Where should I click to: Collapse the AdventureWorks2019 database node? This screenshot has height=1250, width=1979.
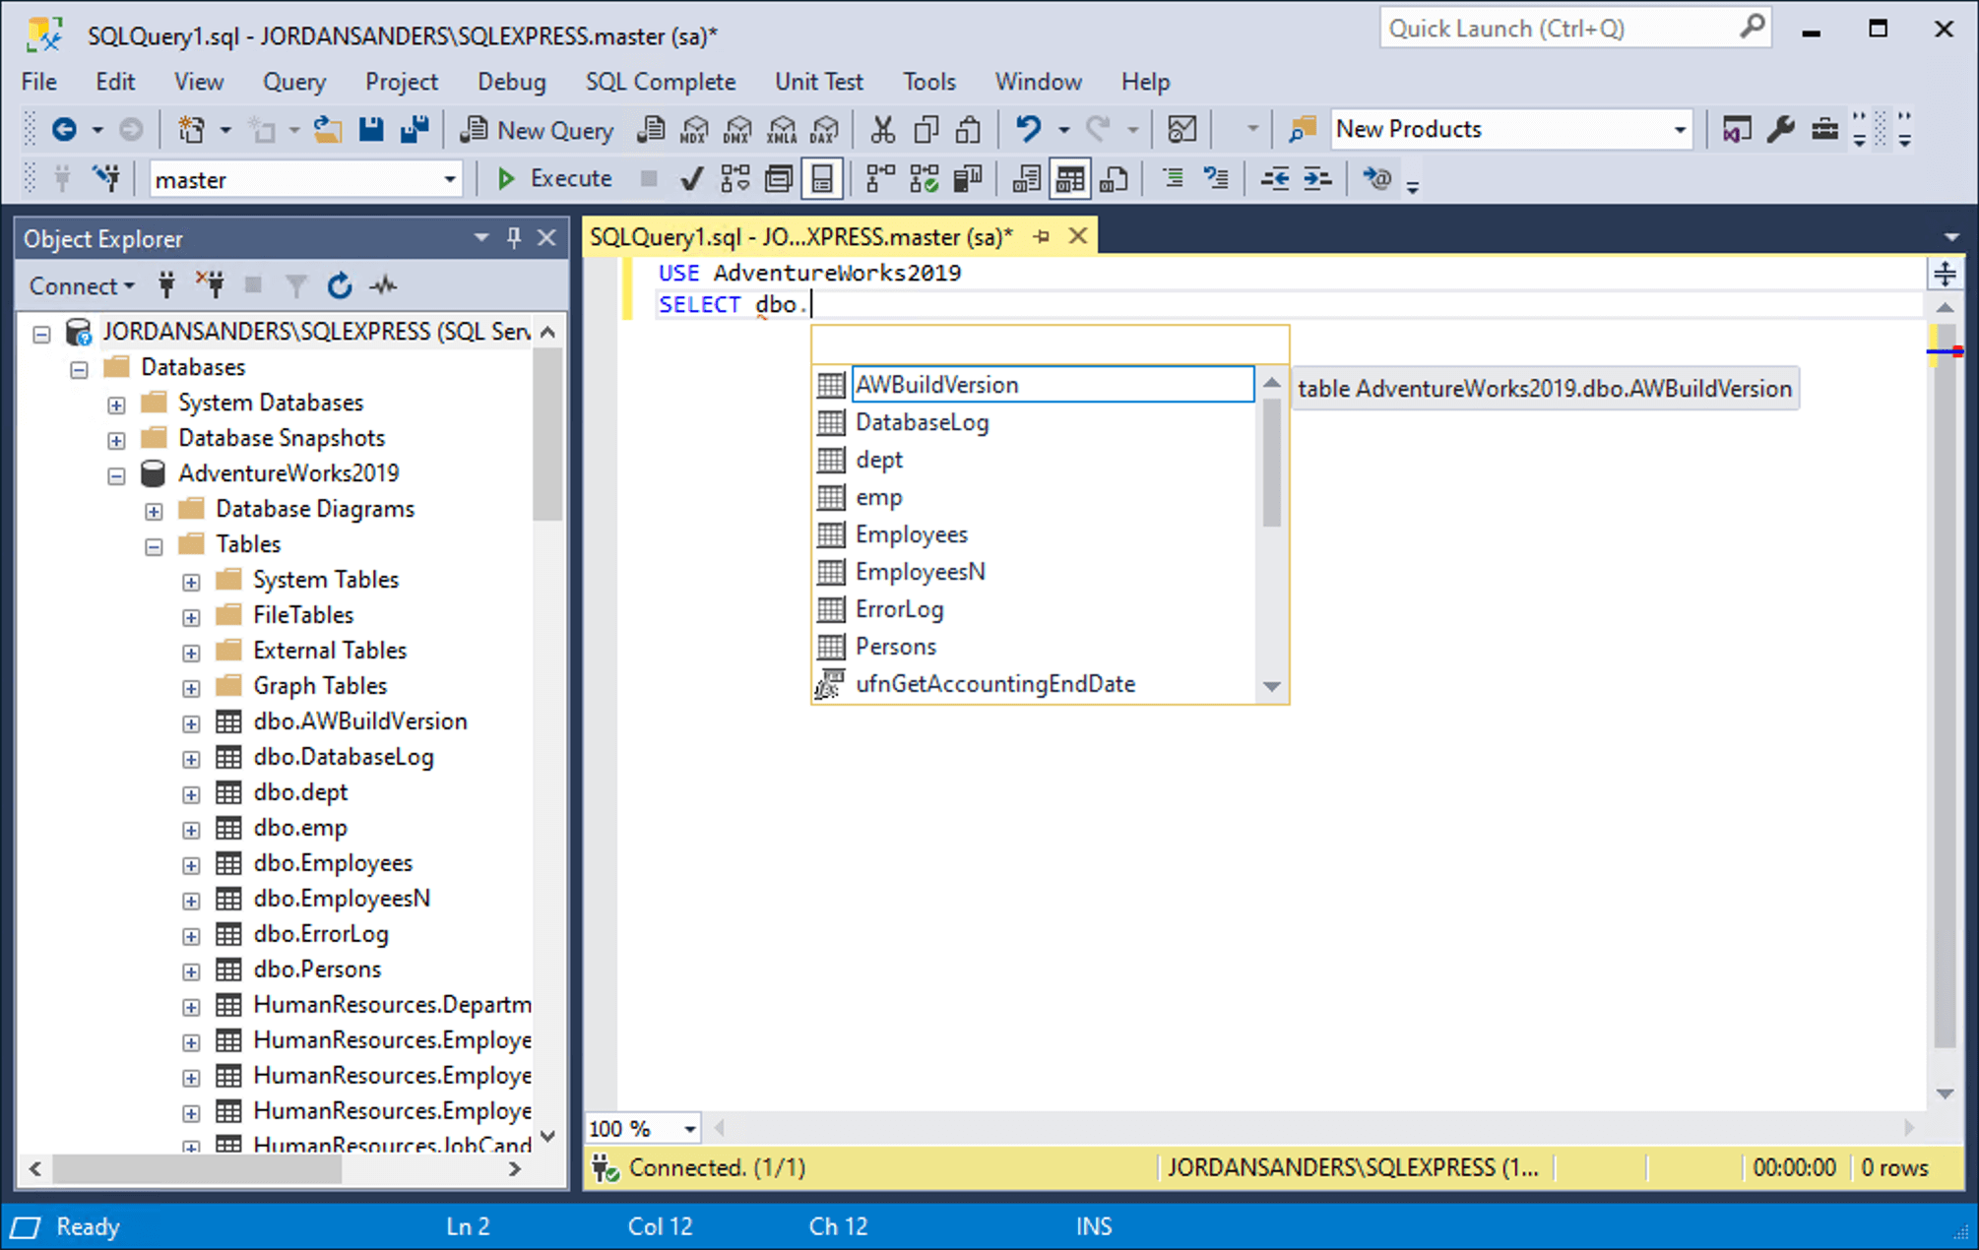click(116, 474)
